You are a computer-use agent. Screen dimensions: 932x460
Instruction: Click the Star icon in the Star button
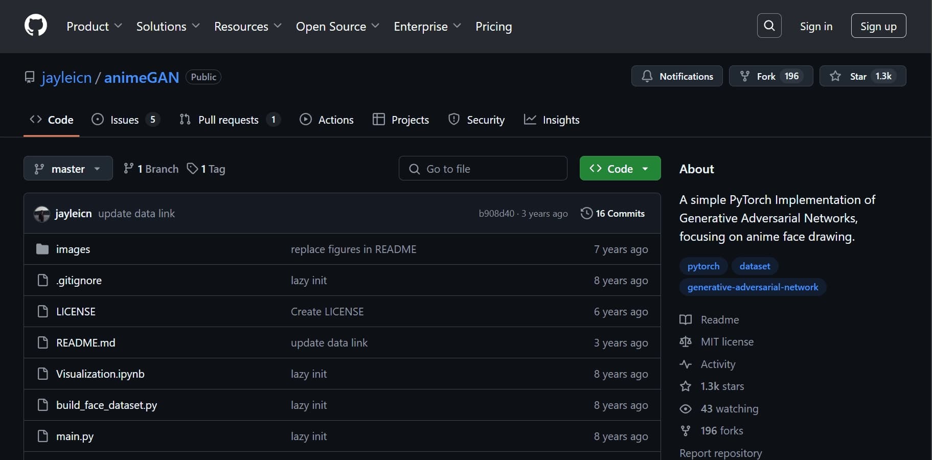point(835,76)
